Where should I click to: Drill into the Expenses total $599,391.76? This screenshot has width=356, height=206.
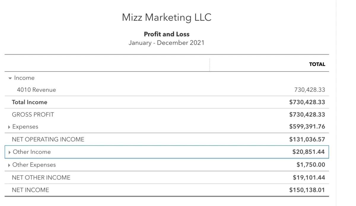tap(307, 127)
